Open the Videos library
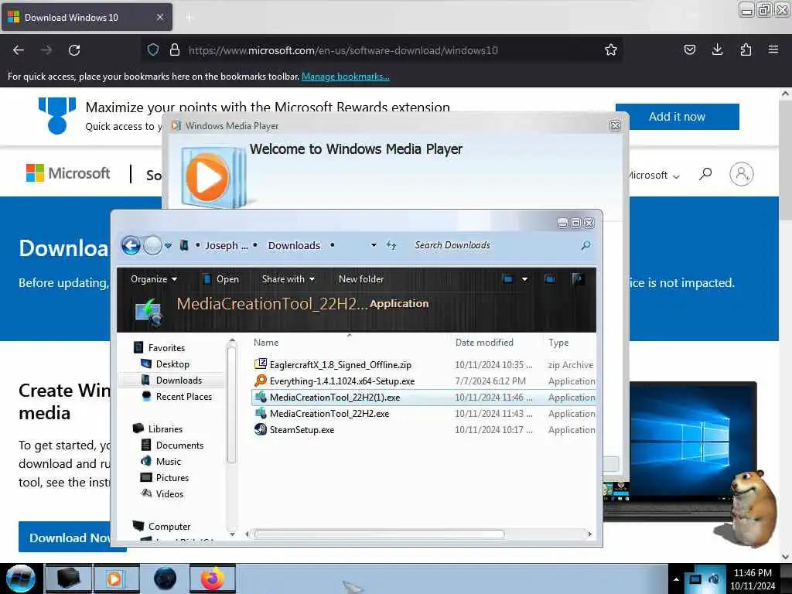 pos(169,493)
